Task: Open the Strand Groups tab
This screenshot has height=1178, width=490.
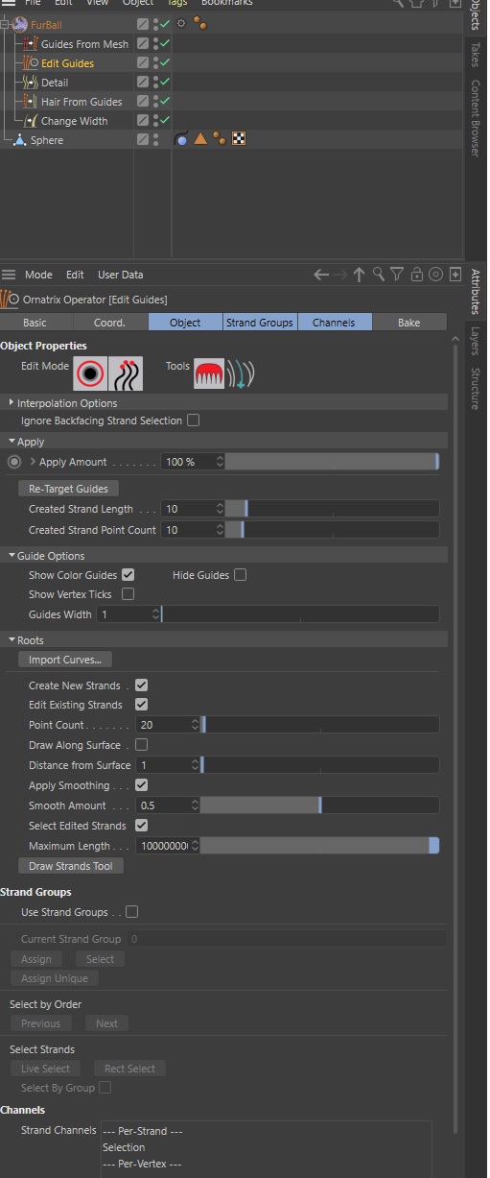Action: [260, 323]
